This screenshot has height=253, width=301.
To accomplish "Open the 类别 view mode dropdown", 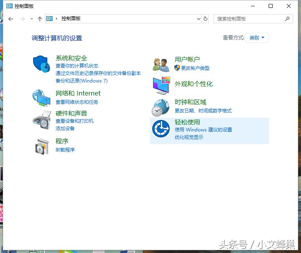I will click(x=257, y=37).
